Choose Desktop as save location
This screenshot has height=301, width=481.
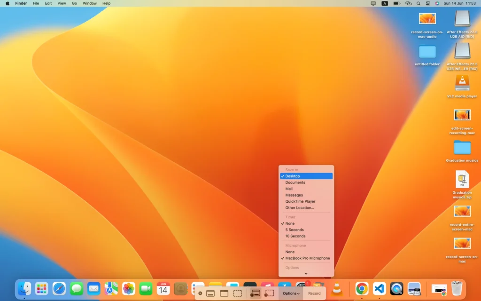(x=306, y=176)
